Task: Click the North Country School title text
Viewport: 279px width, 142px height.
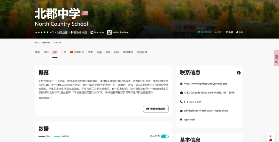Action: click(61, 24)
